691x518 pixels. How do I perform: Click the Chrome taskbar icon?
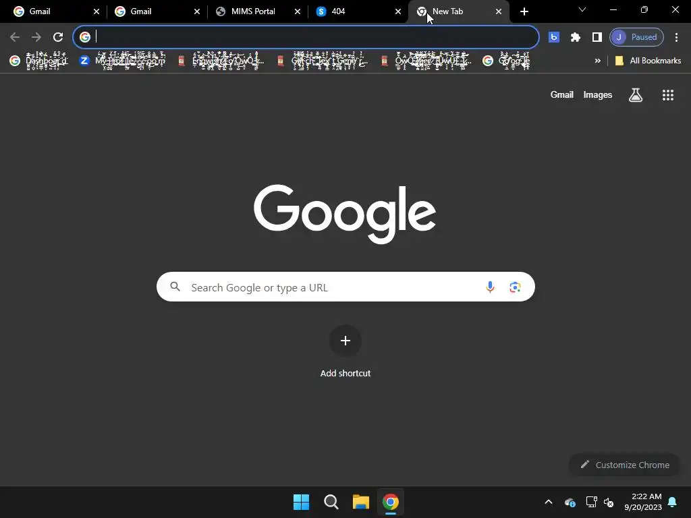(x=391, y=502)
